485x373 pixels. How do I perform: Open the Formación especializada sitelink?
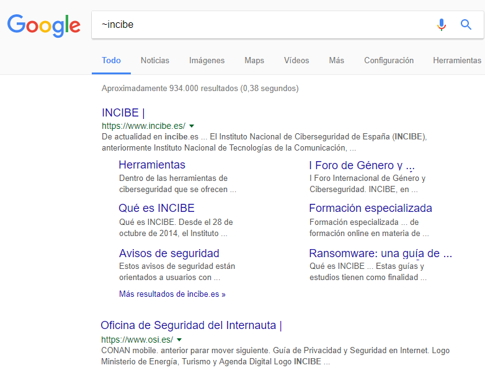coord(370,208)
